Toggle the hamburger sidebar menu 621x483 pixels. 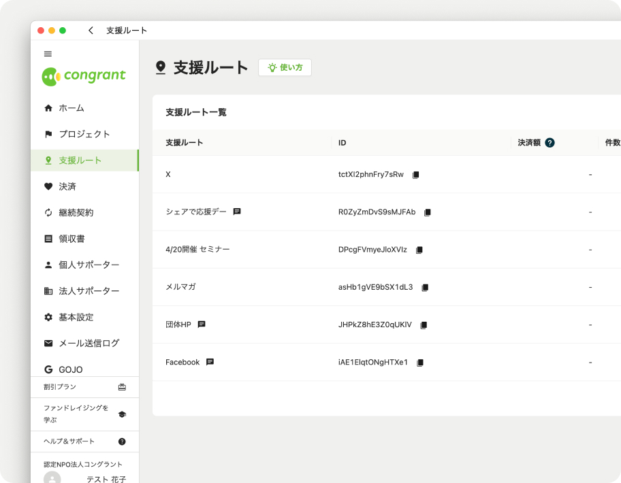tap(48, 54)
